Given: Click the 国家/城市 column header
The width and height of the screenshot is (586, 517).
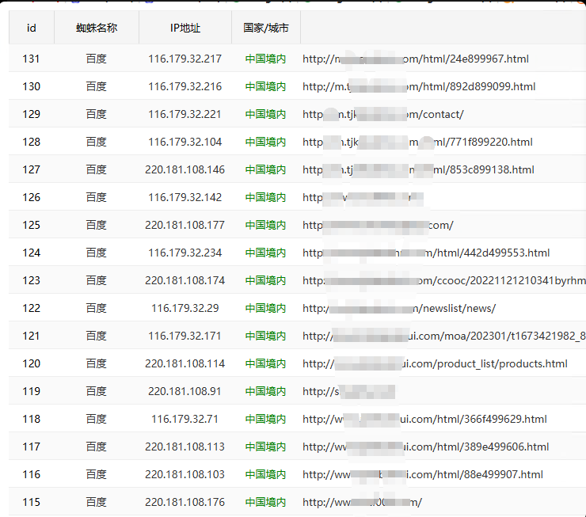Looking at the screenshot, I should click(266, 28).
